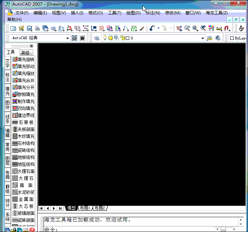Click the 1:100 scale icon at bottom
Image resolution: width=248 pixels, height=232 pixels.
point(26,230)
